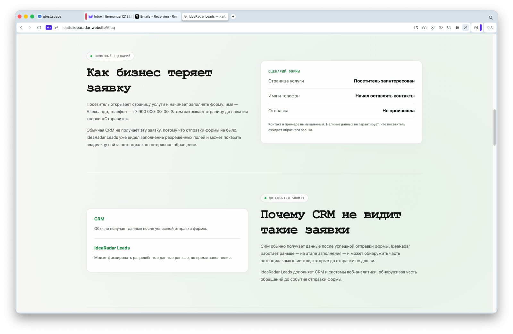Click the page's vertical scrollbar thumb
The height and width of the screenshot is (334, 513).
[494, 127]
